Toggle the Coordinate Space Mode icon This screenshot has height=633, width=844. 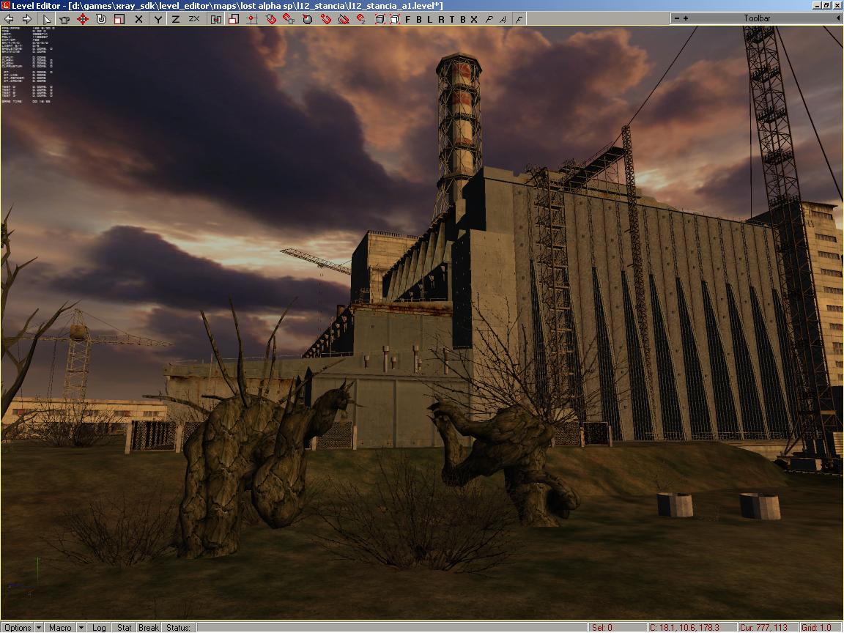216,19
